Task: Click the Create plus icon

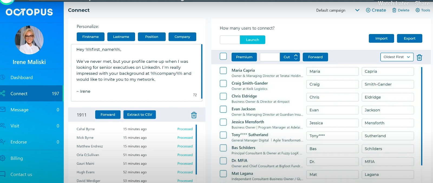Action: pos(368,10)
